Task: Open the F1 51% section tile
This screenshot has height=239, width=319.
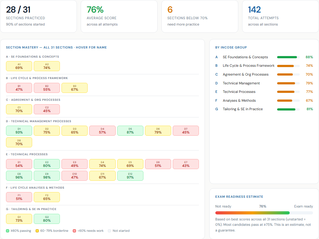Action: click(x=19, y=197)
